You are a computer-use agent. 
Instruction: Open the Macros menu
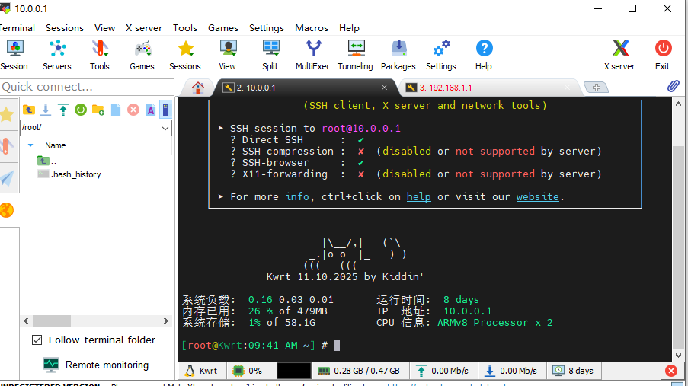pyautogui.click(x=312, y=28)
